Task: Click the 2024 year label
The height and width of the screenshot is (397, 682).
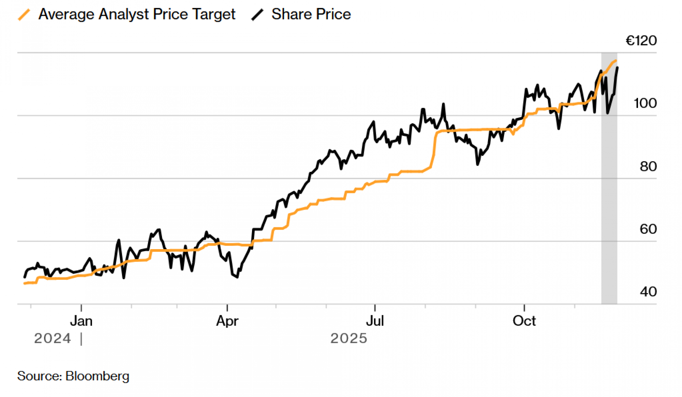Action: [53, 338]
